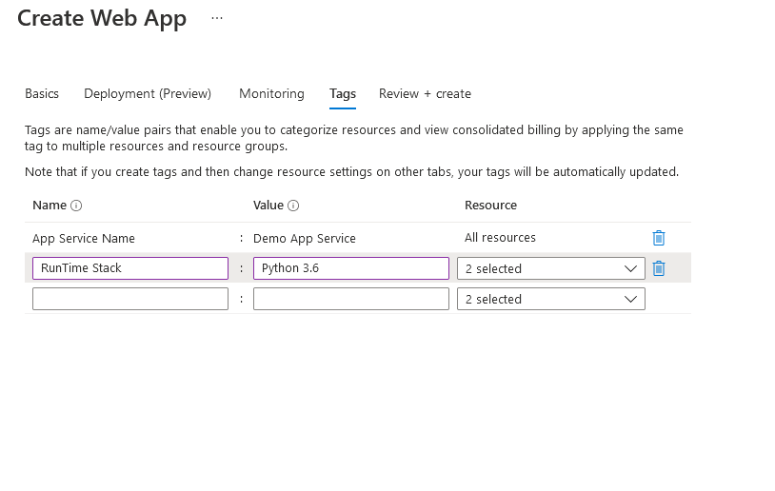The width and height of the screenshot is (775, 491).
Task: Edit the Python 3.6 value field
Action: (x=351, y=268)
